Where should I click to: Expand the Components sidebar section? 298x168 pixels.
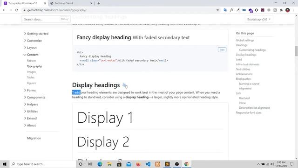pos(34,98)
